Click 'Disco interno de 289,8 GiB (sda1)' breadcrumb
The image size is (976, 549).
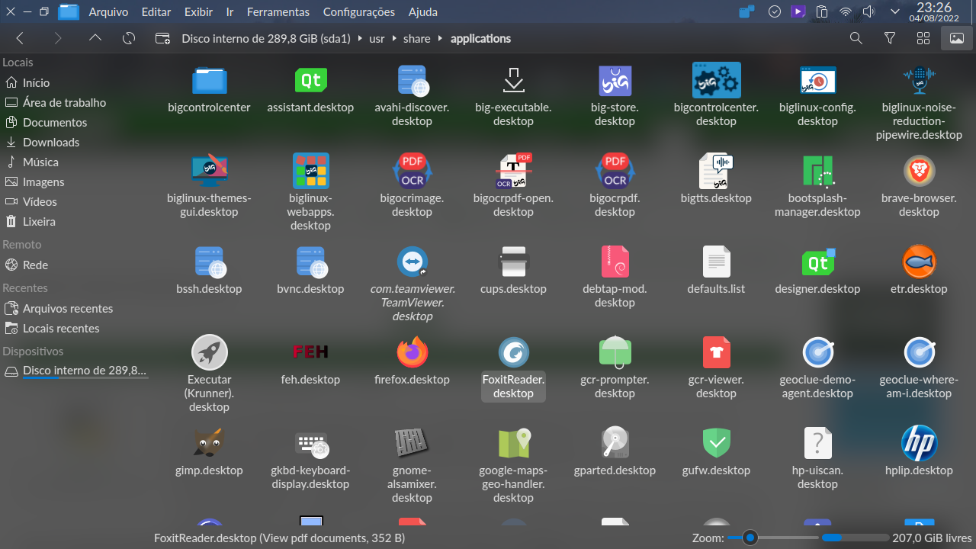pos(266,38)
